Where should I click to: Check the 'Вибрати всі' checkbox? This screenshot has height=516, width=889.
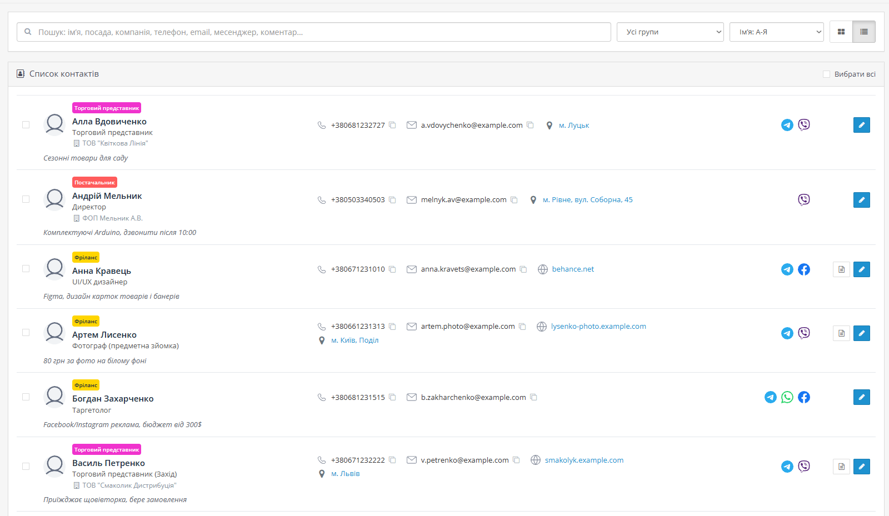(x=826, y=74)
